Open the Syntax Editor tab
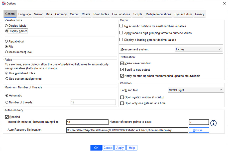The image size is (228, 153). (x=183, y=14)
